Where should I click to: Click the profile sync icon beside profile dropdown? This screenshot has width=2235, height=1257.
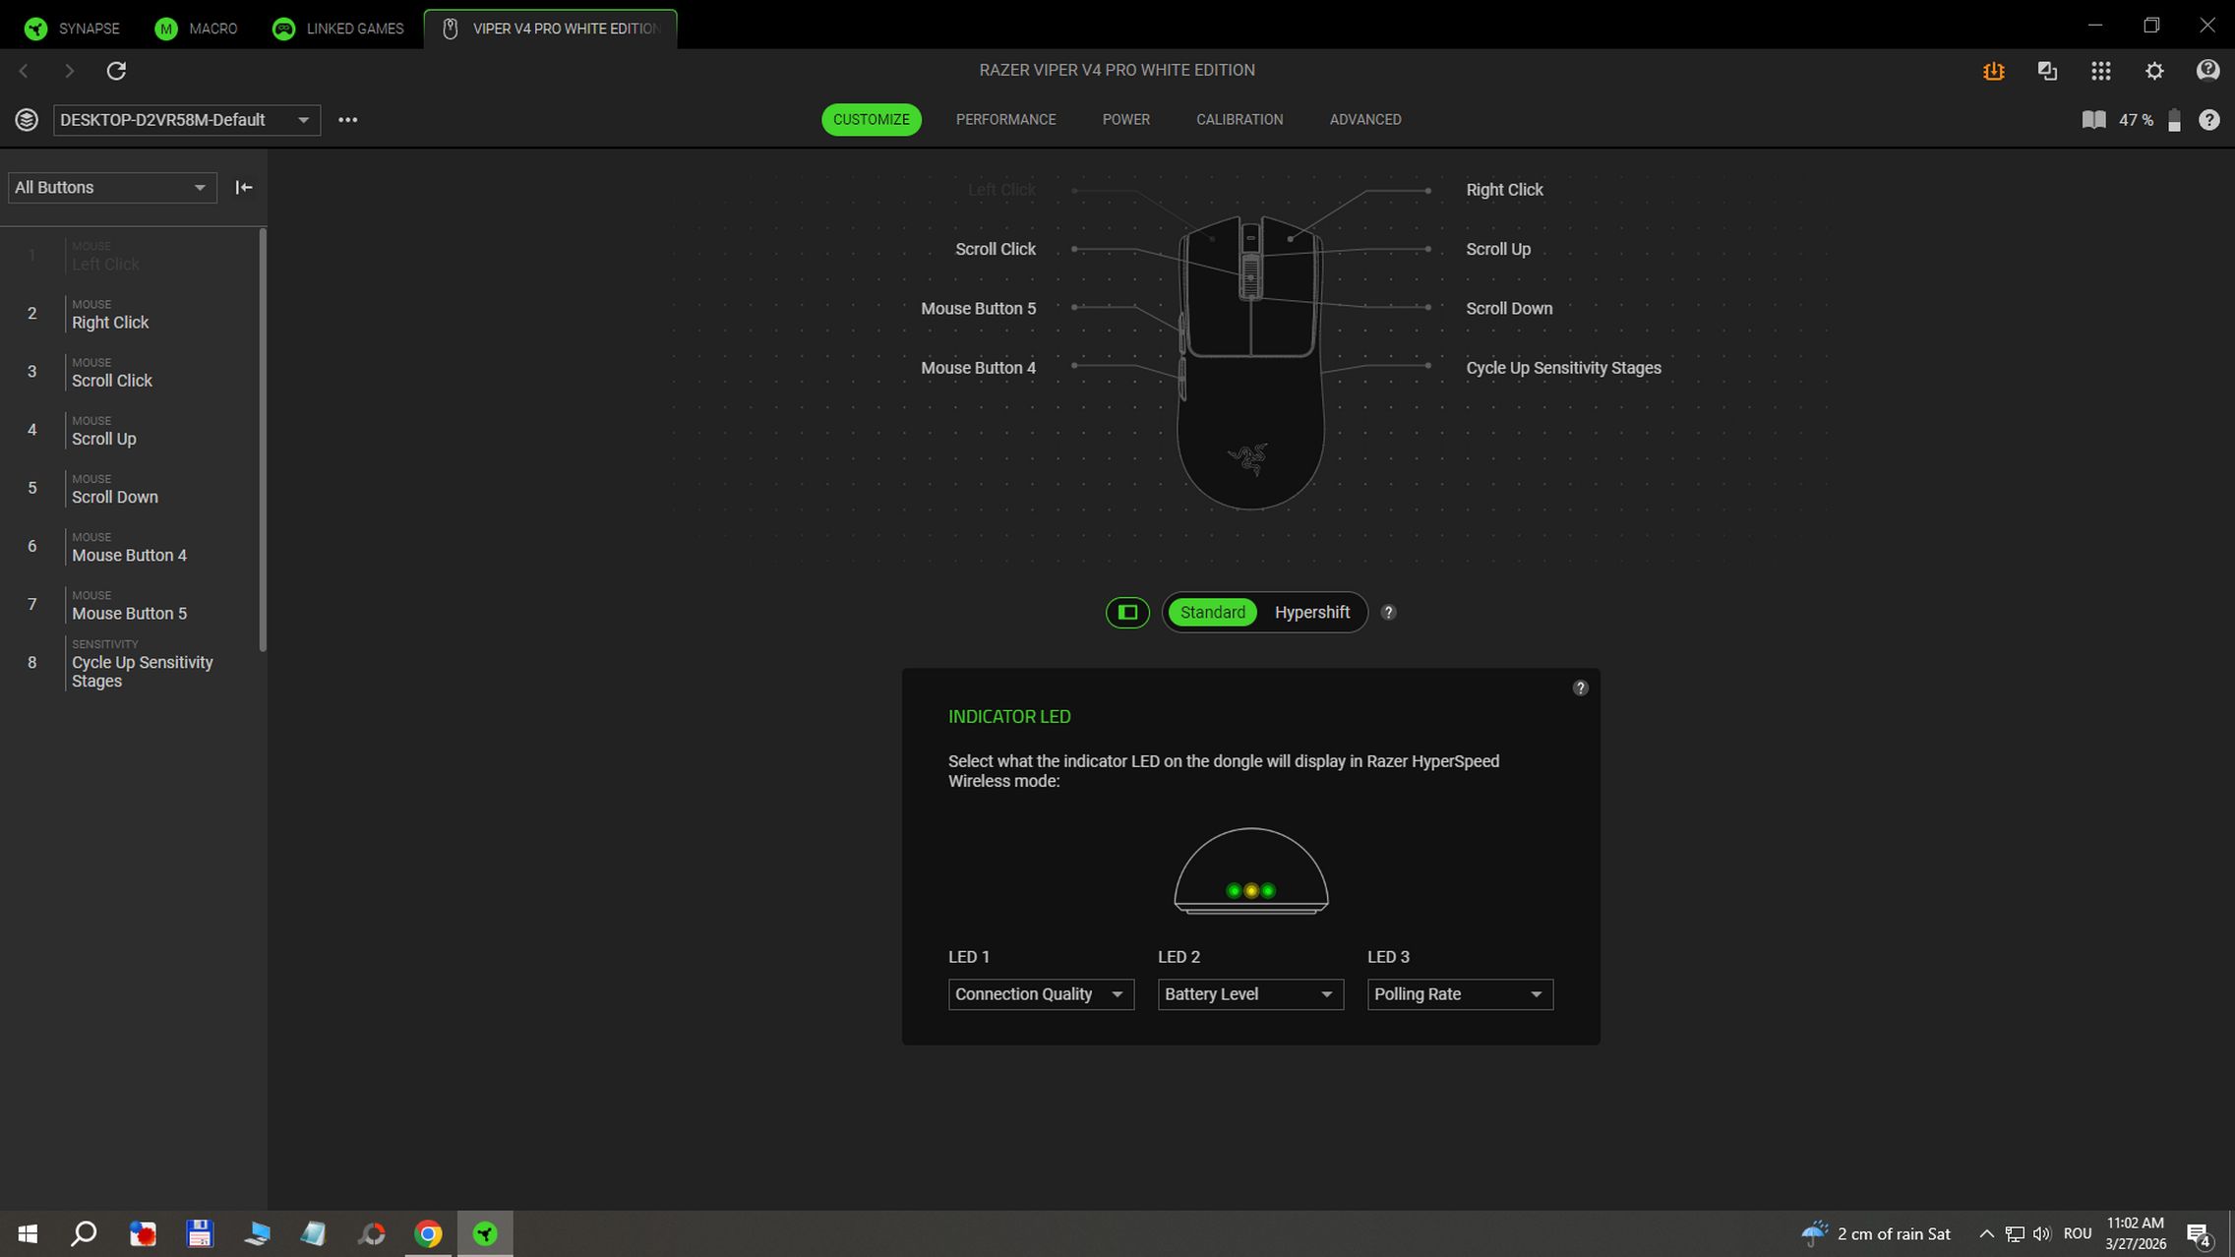pyautogui.click(x=27, y=120)
